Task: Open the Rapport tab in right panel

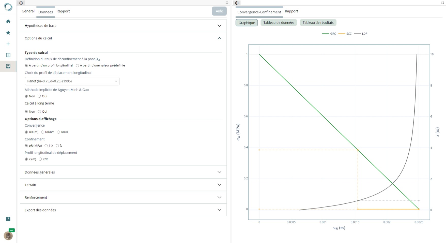Action: click(291, 11)
